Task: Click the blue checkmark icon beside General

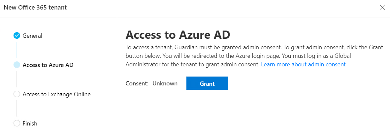Action: [17, 36]
